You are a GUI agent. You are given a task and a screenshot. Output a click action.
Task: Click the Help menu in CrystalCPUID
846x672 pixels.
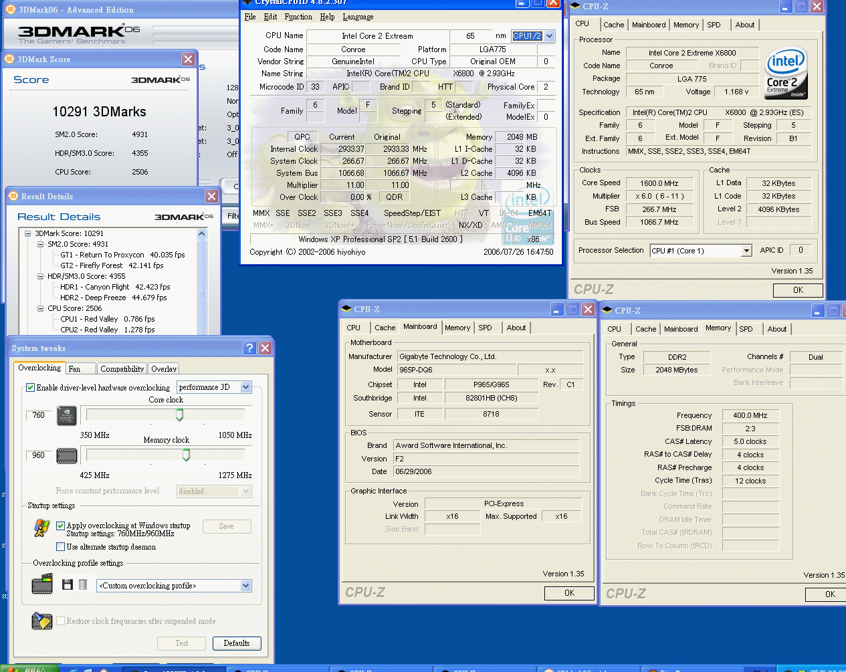point(327,17)
